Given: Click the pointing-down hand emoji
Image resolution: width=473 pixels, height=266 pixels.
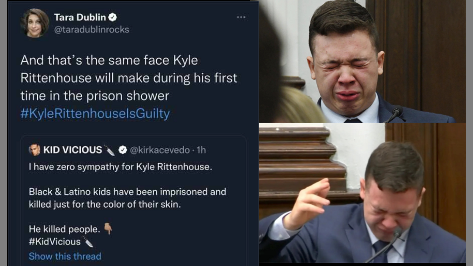Looking at the screenshot, I should [108, 229].
